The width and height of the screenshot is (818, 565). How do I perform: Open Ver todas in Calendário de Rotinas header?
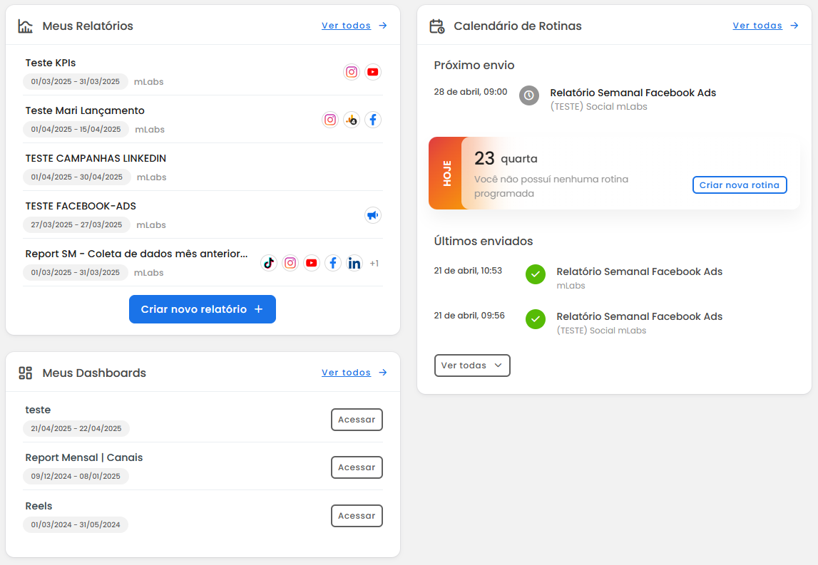point(758,25)
